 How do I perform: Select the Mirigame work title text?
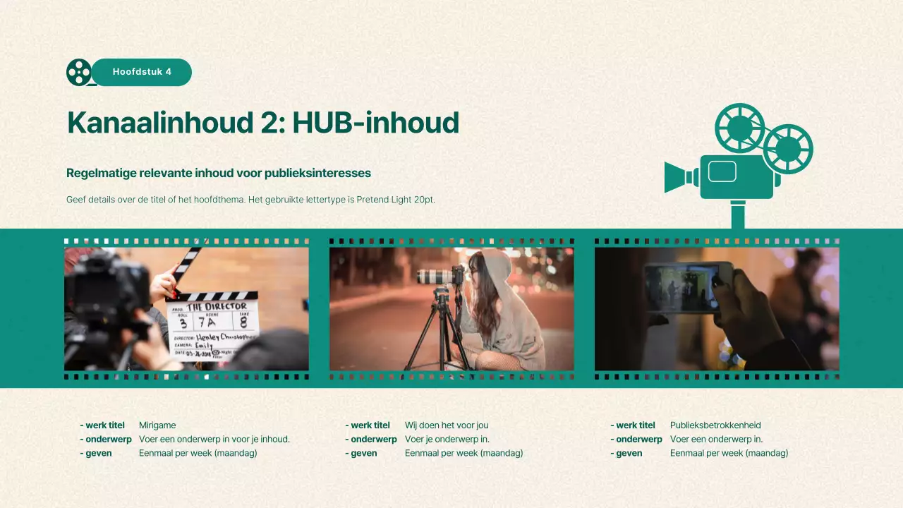click(x=157, y=425)
